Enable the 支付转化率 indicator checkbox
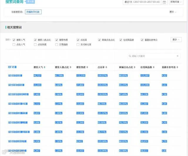Viewport: 188px width, 156px height. tap(78, 44)
